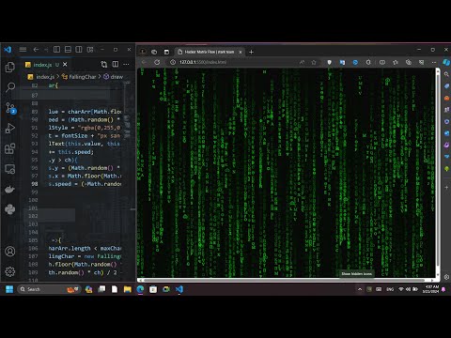The height and width of the screenshot is (338, 451).
Task: Open FallingChar breadcrumb class dropdown
Action: click(x=79, y=77)
